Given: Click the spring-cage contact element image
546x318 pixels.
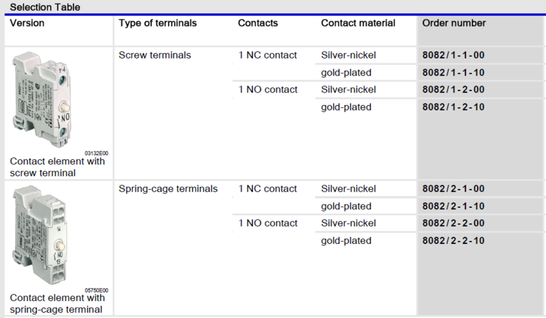Looking at the screenshot, I should 41,234.
